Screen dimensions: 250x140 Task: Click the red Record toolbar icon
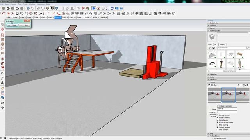pyautogui.click(x=98, y=8)
